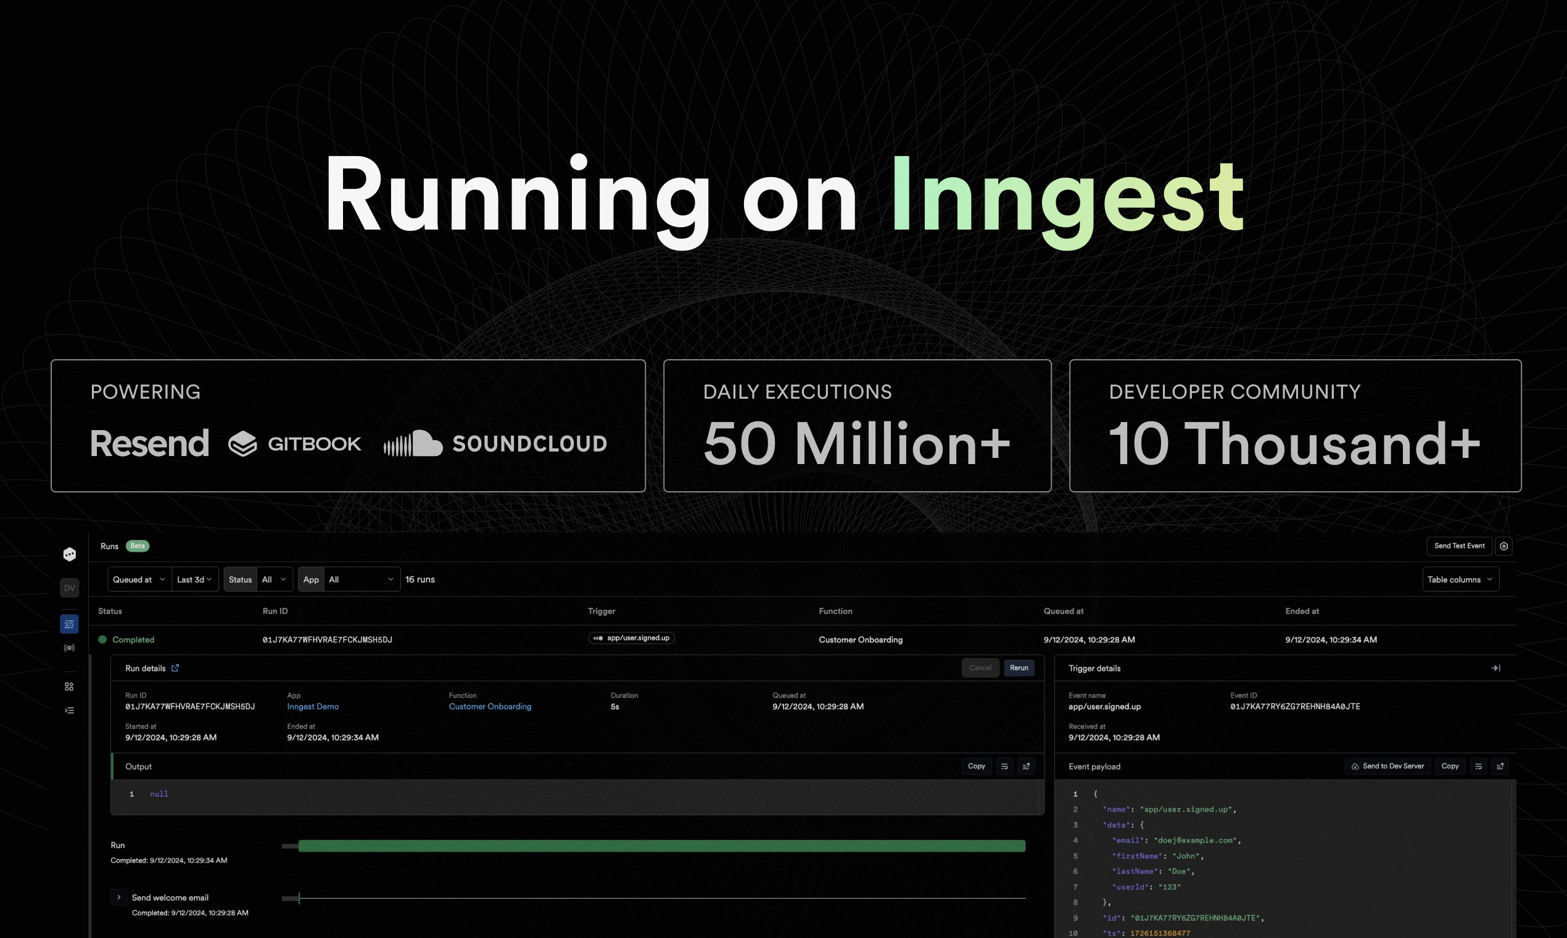The height and width of the screenshot is (938, 1567).
Task: Click the Duration value 5s
Action: (615, 707)
